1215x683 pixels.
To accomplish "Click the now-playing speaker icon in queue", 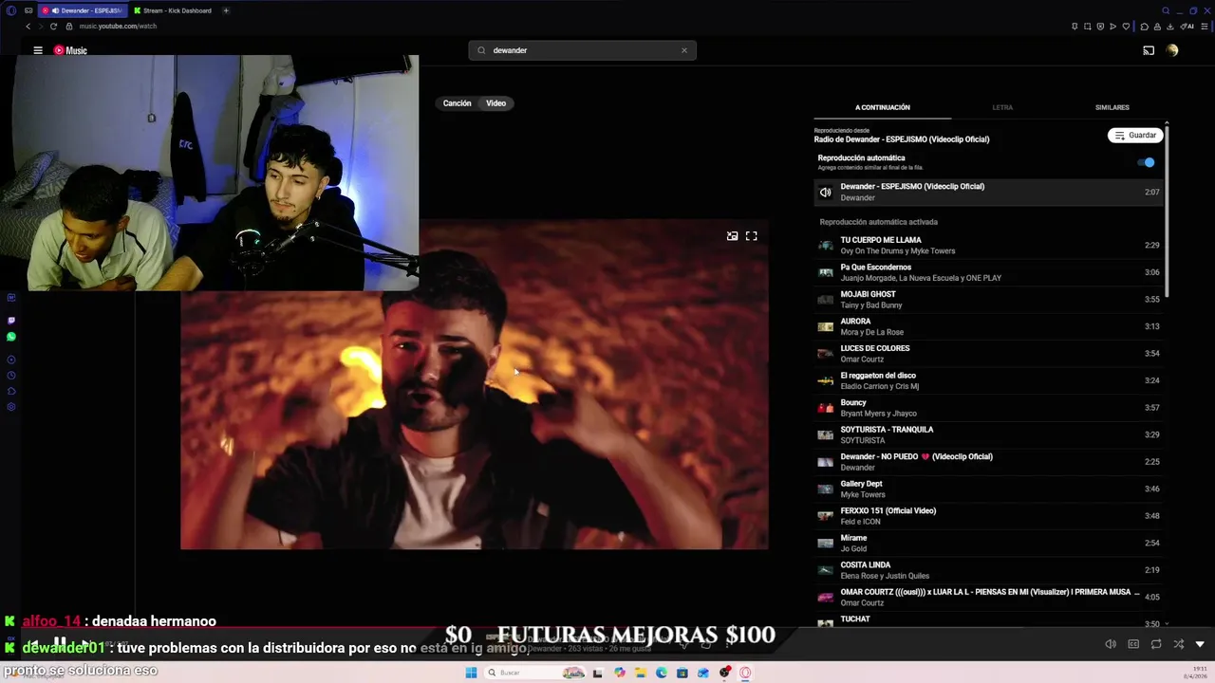I will pos(826,192).
